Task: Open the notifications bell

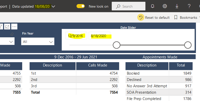Action: [x=153, y=6]
